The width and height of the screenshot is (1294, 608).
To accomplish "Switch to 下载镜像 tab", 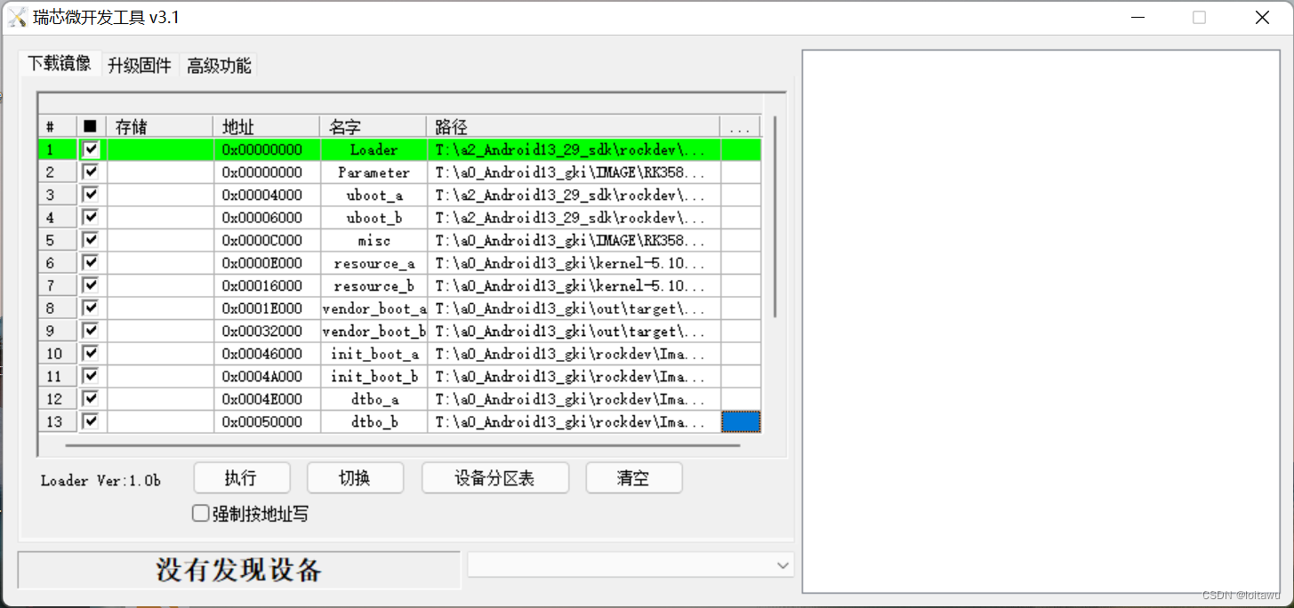I will tap(60, 64).
